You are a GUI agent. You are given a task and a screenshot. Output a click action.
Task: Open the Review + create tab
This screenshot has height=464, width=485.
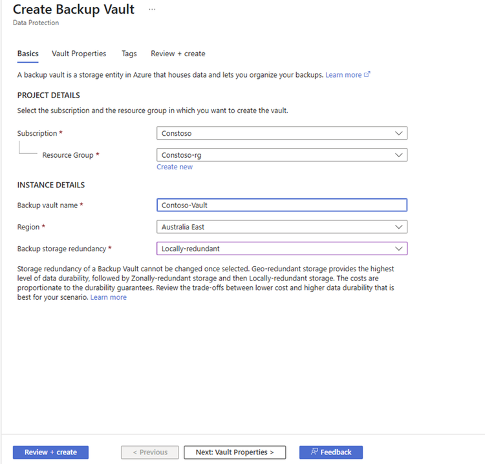click(178, 54)
